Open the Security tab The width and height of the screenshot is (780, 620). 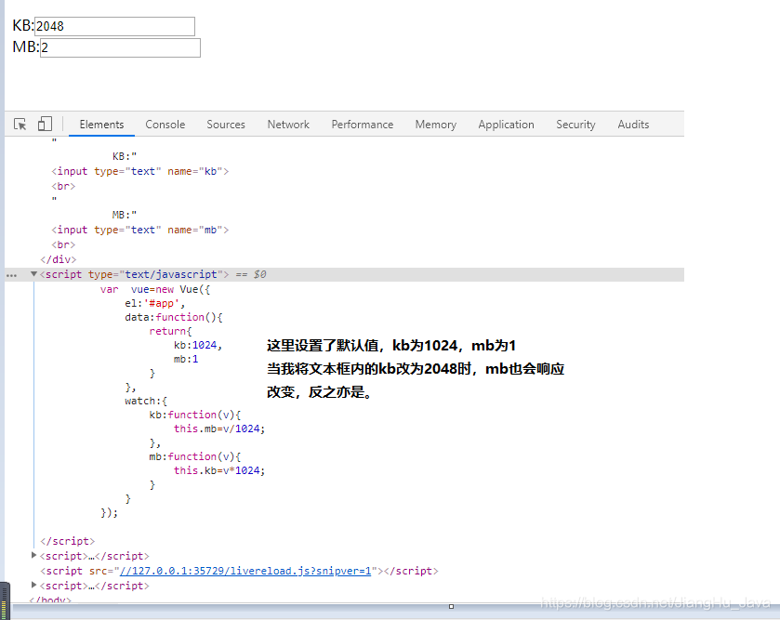coord(575,125)
